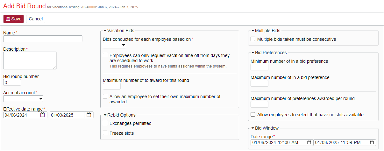Collapse the Multiple Bids section arrow
This screenshot has height=151, width=384.
pyautogui.click(x=253, y=31)
